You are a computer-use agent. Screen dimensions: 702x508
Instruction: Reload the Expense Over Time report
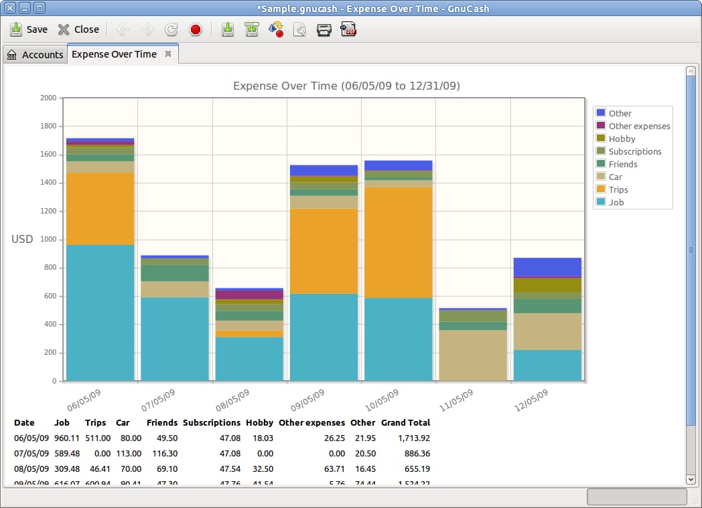(x=170, y=29)
